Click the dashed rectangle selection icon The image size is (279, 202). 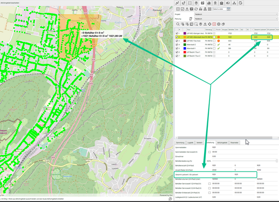click(196, 24)
